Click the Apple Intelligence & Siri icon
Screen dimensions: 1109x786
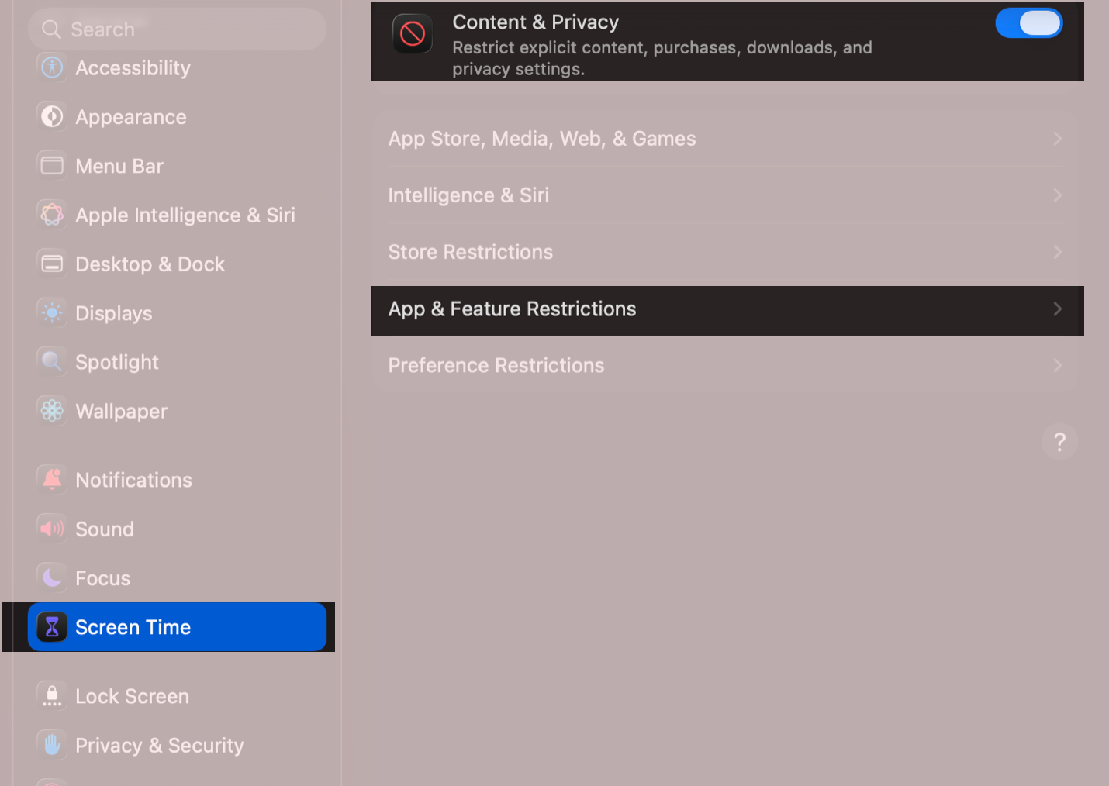51,215
